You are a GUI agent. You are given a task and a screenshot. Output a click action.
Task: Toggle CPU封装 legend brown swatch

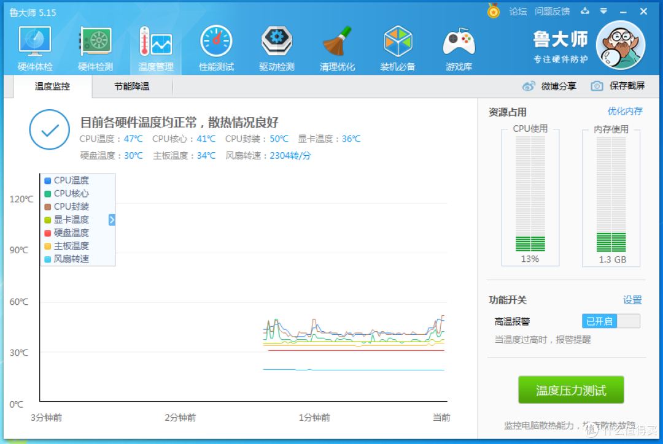[48, 207]
